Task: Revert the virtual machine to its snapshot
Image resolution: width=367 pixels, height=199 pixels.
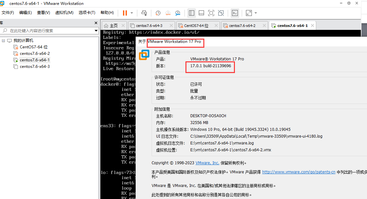Action: pos(168,13)
